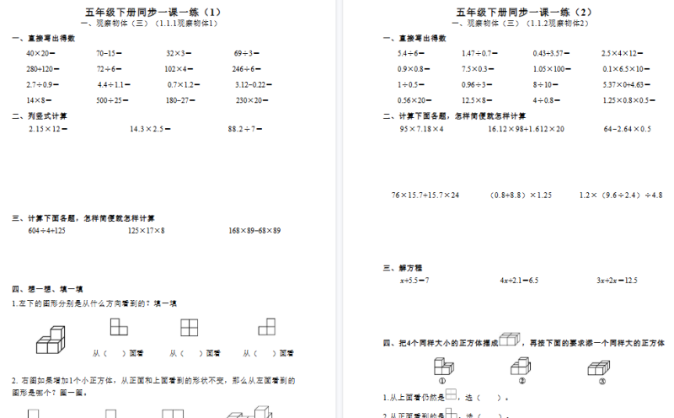The image size is (674, 418).
Task: Select the expression 64-2.64×0.5
Action: point(628,129)
